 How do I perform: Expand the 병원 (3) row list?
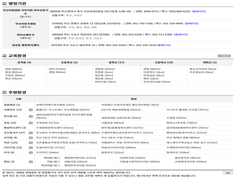point(31,162)
